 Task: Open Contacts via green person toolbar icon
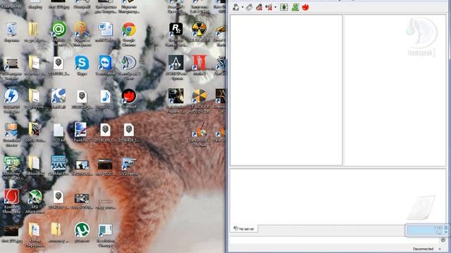tap(295, 7)
